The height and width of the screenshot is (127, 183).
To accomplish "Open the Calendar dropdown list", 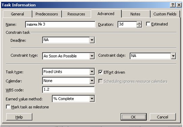I will tap(92, 81).
